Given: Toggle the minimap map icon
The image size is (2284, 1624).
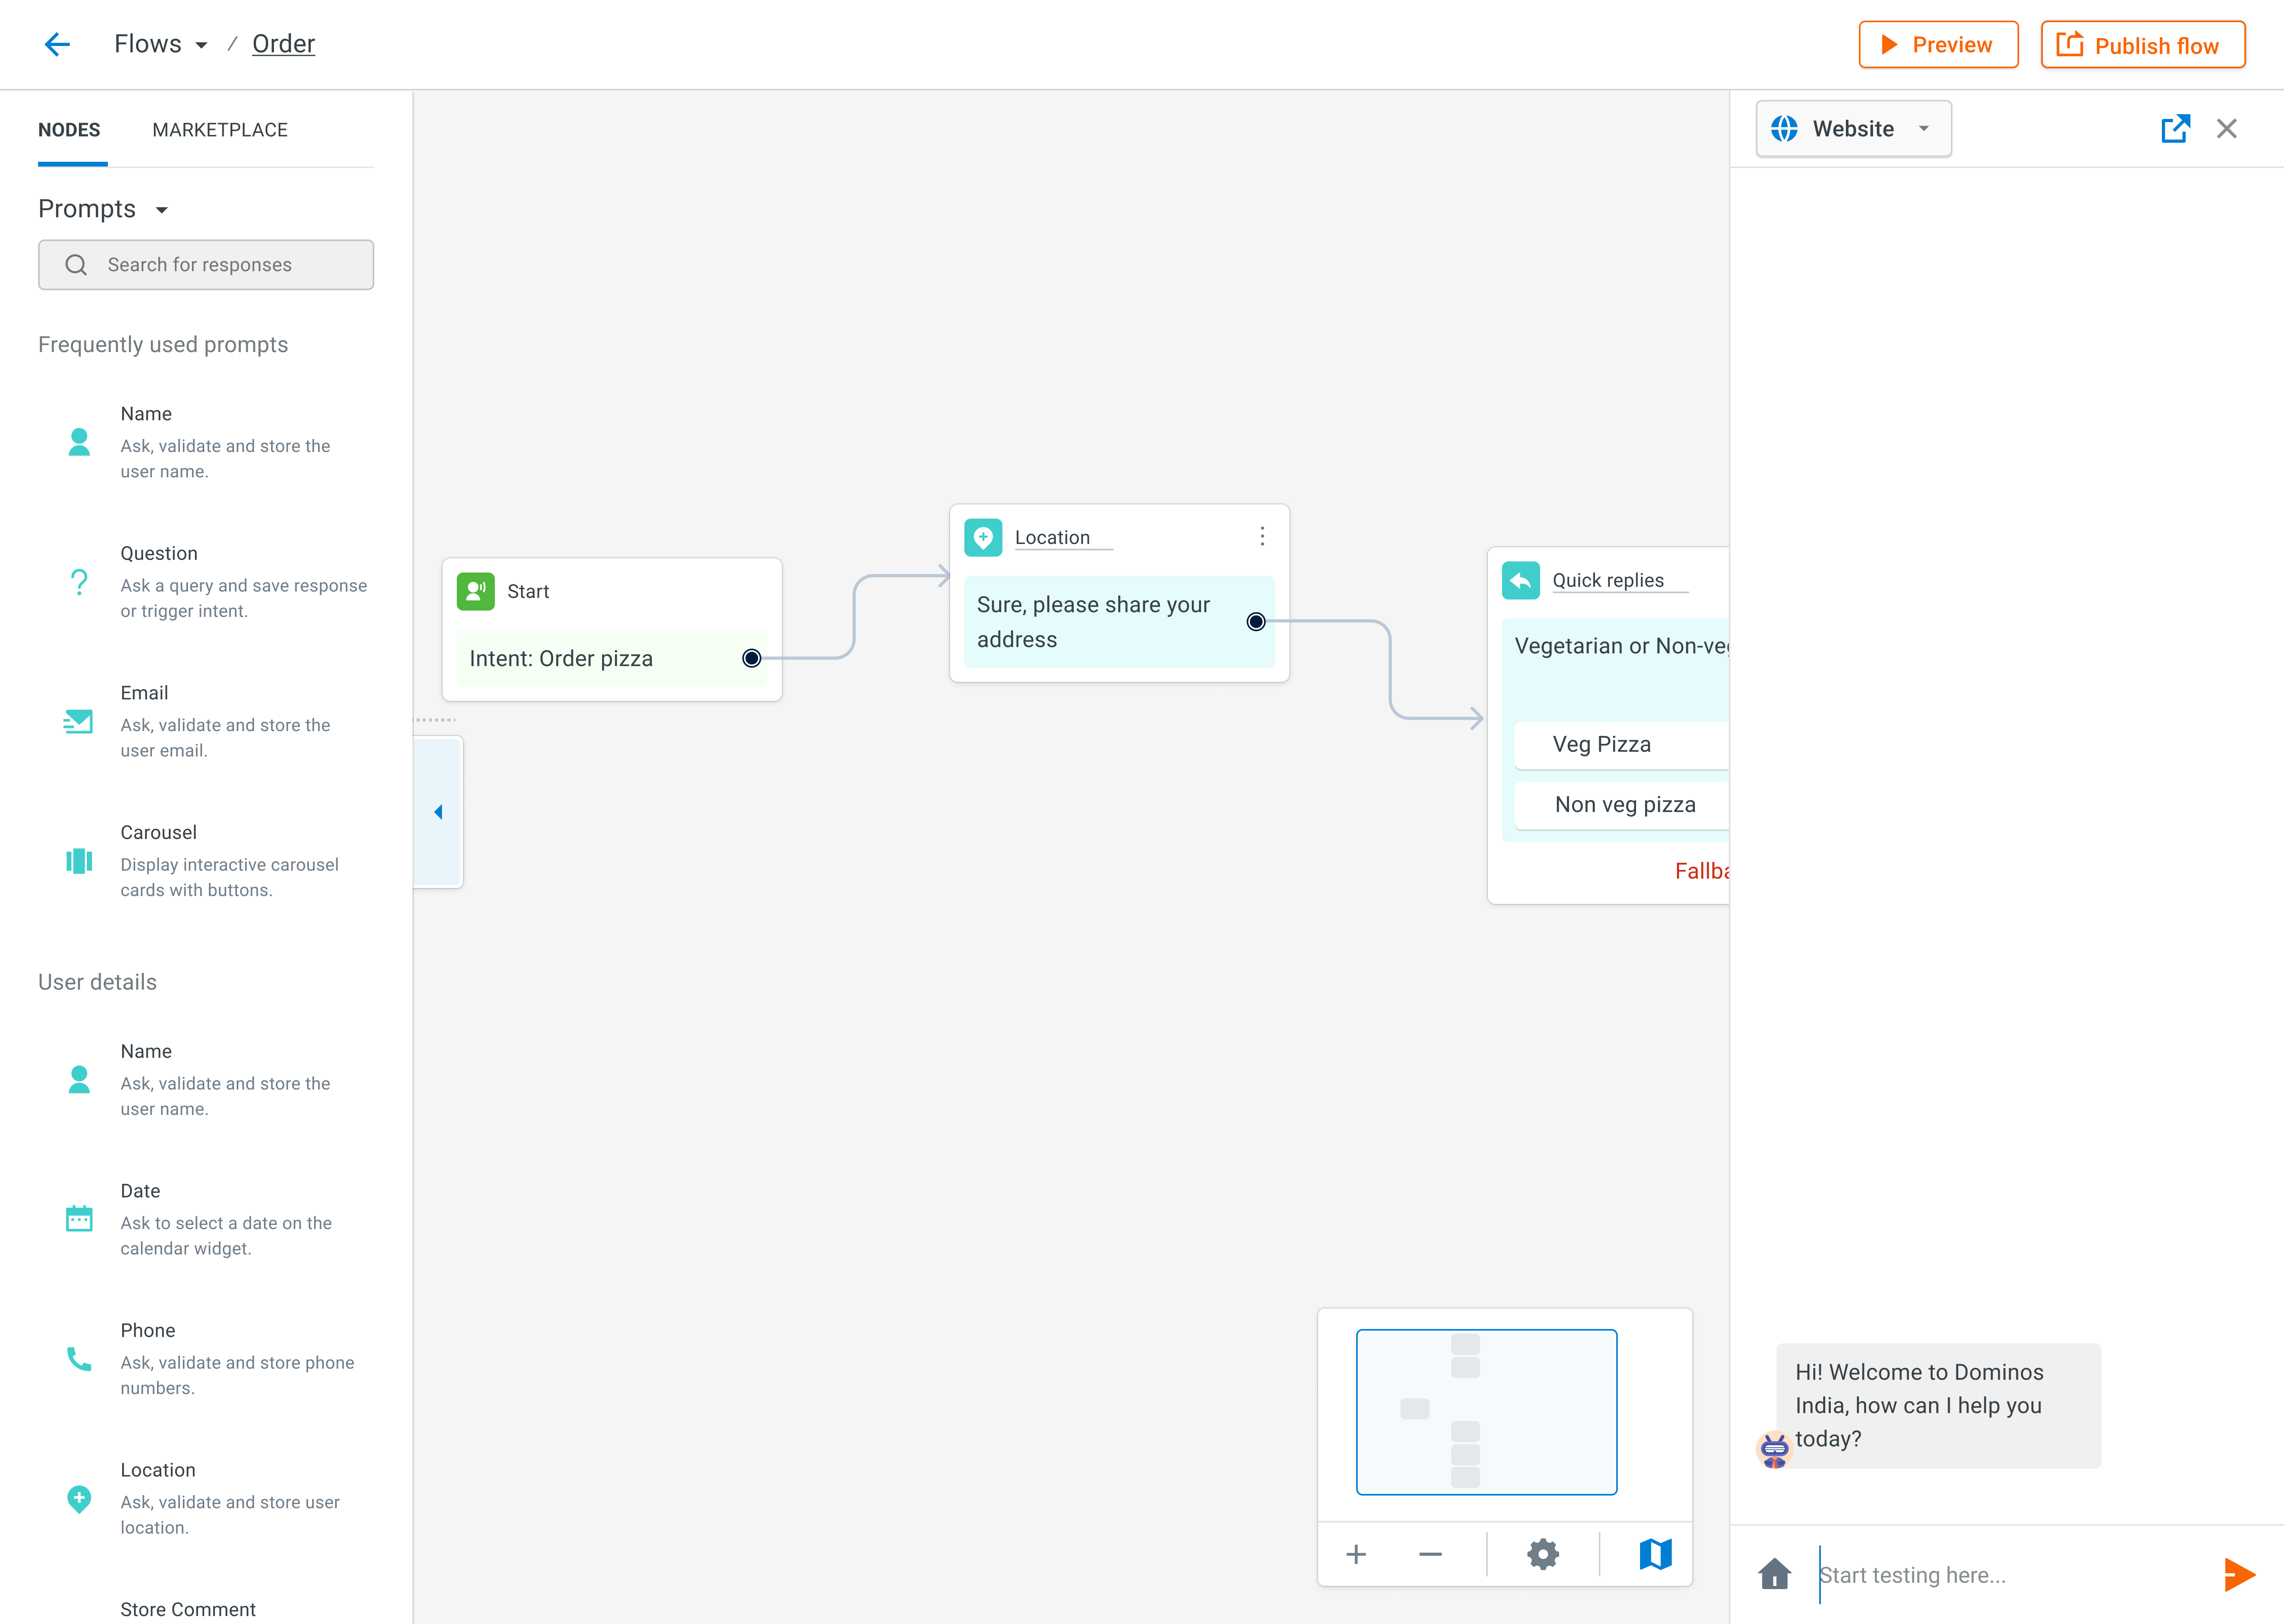Looking at the screenshot, I should click(x=1655, y=1554).
